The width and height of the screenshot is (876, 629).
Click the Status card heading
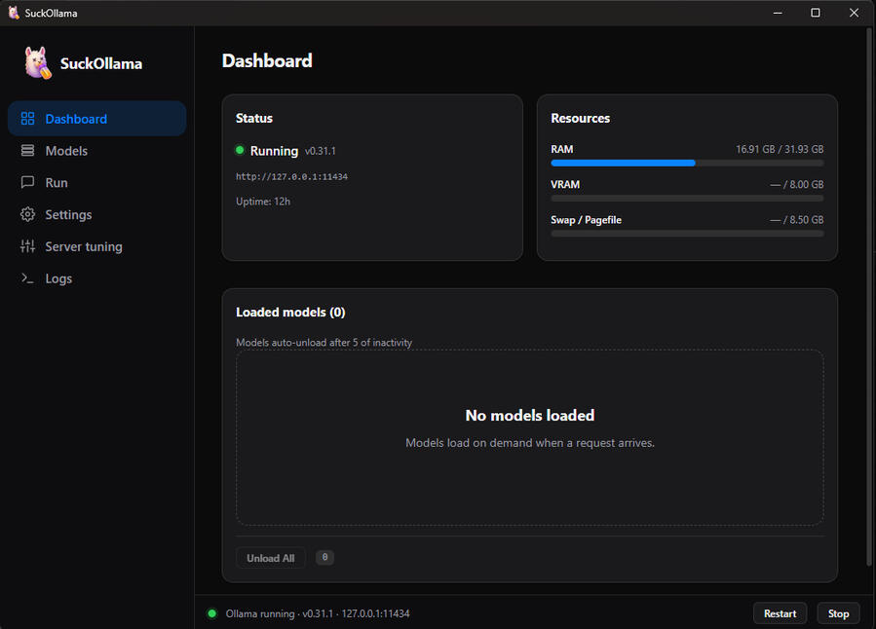(x=254, y=119)
